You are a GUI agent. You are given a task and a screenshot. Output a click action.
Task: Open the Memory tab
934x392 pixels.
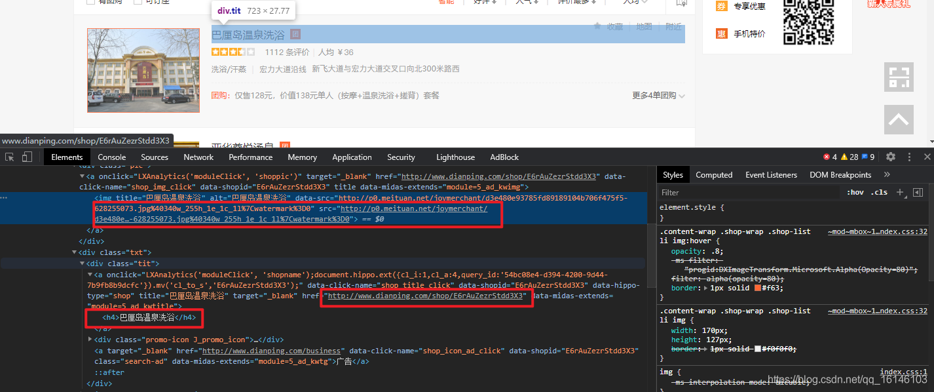coord(303,157)
